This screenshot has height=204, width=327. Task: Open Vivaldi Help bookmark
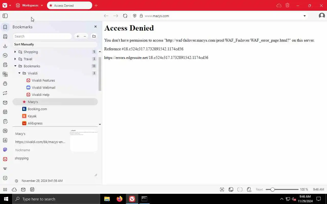click(x=38, y=95)
